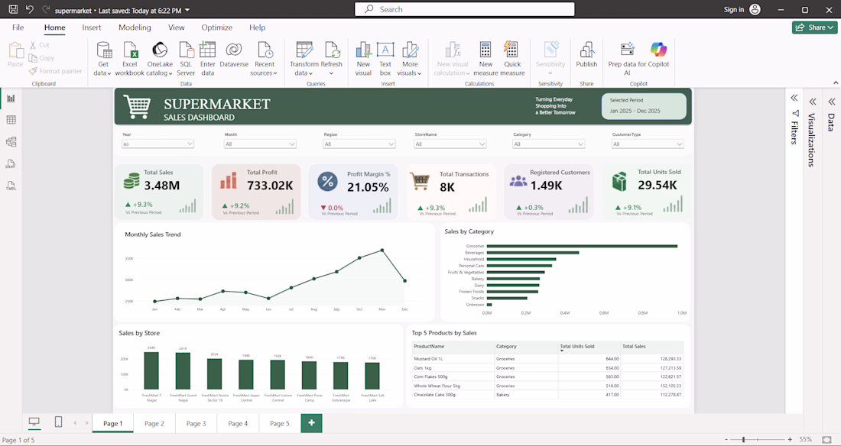Go to Page 3

[x=196, y=423]
